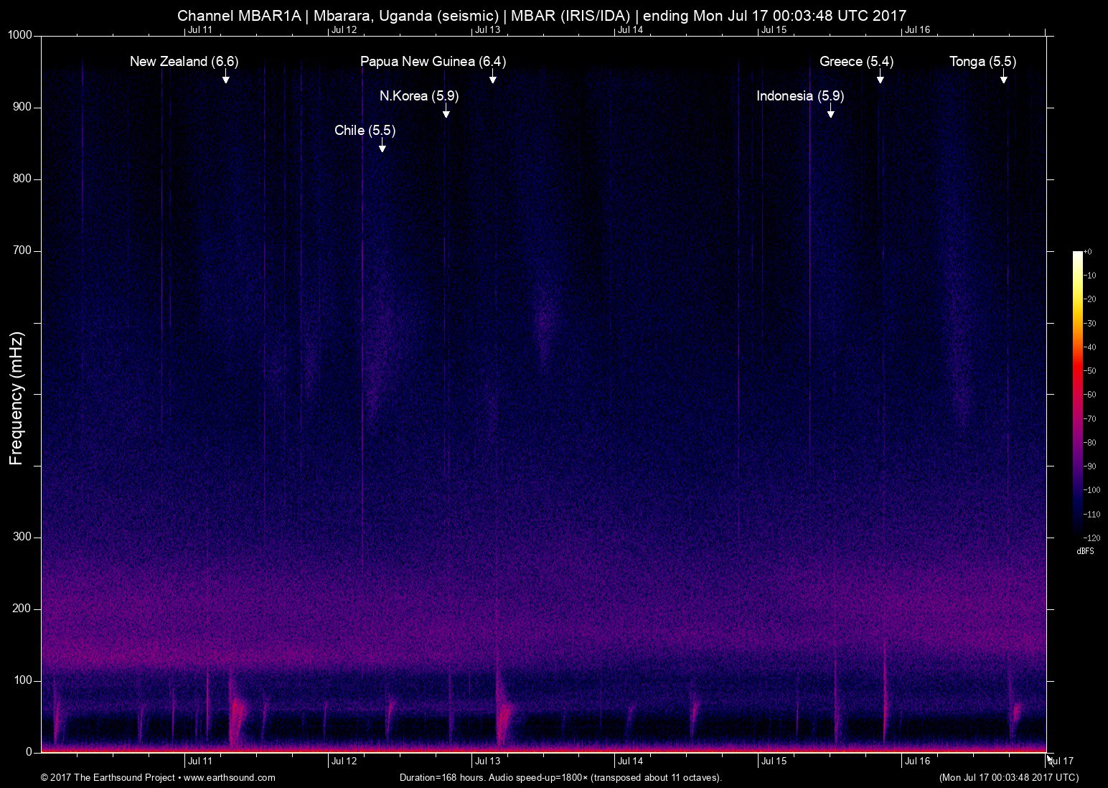Select the arrow marker below Tonga (5.5)
Image resolution: width=1108 pixels, height=788 pixels.
point(1003,78)
